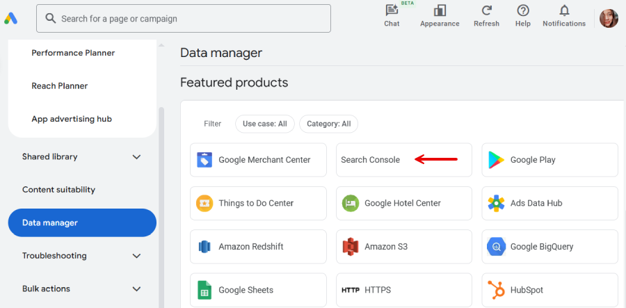Click the Google BigQuery icon
The height and width of the screenshot is (308, 626).
(x=496, y=247)
